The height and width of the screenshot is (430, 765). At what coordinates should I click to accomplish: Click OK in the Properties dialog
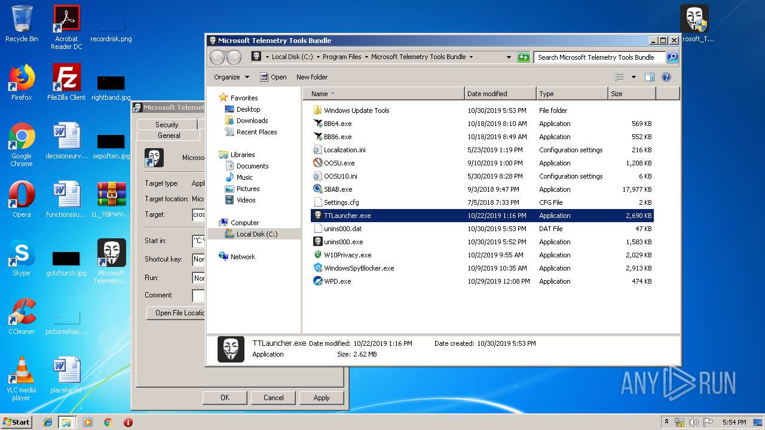point(225,398)
